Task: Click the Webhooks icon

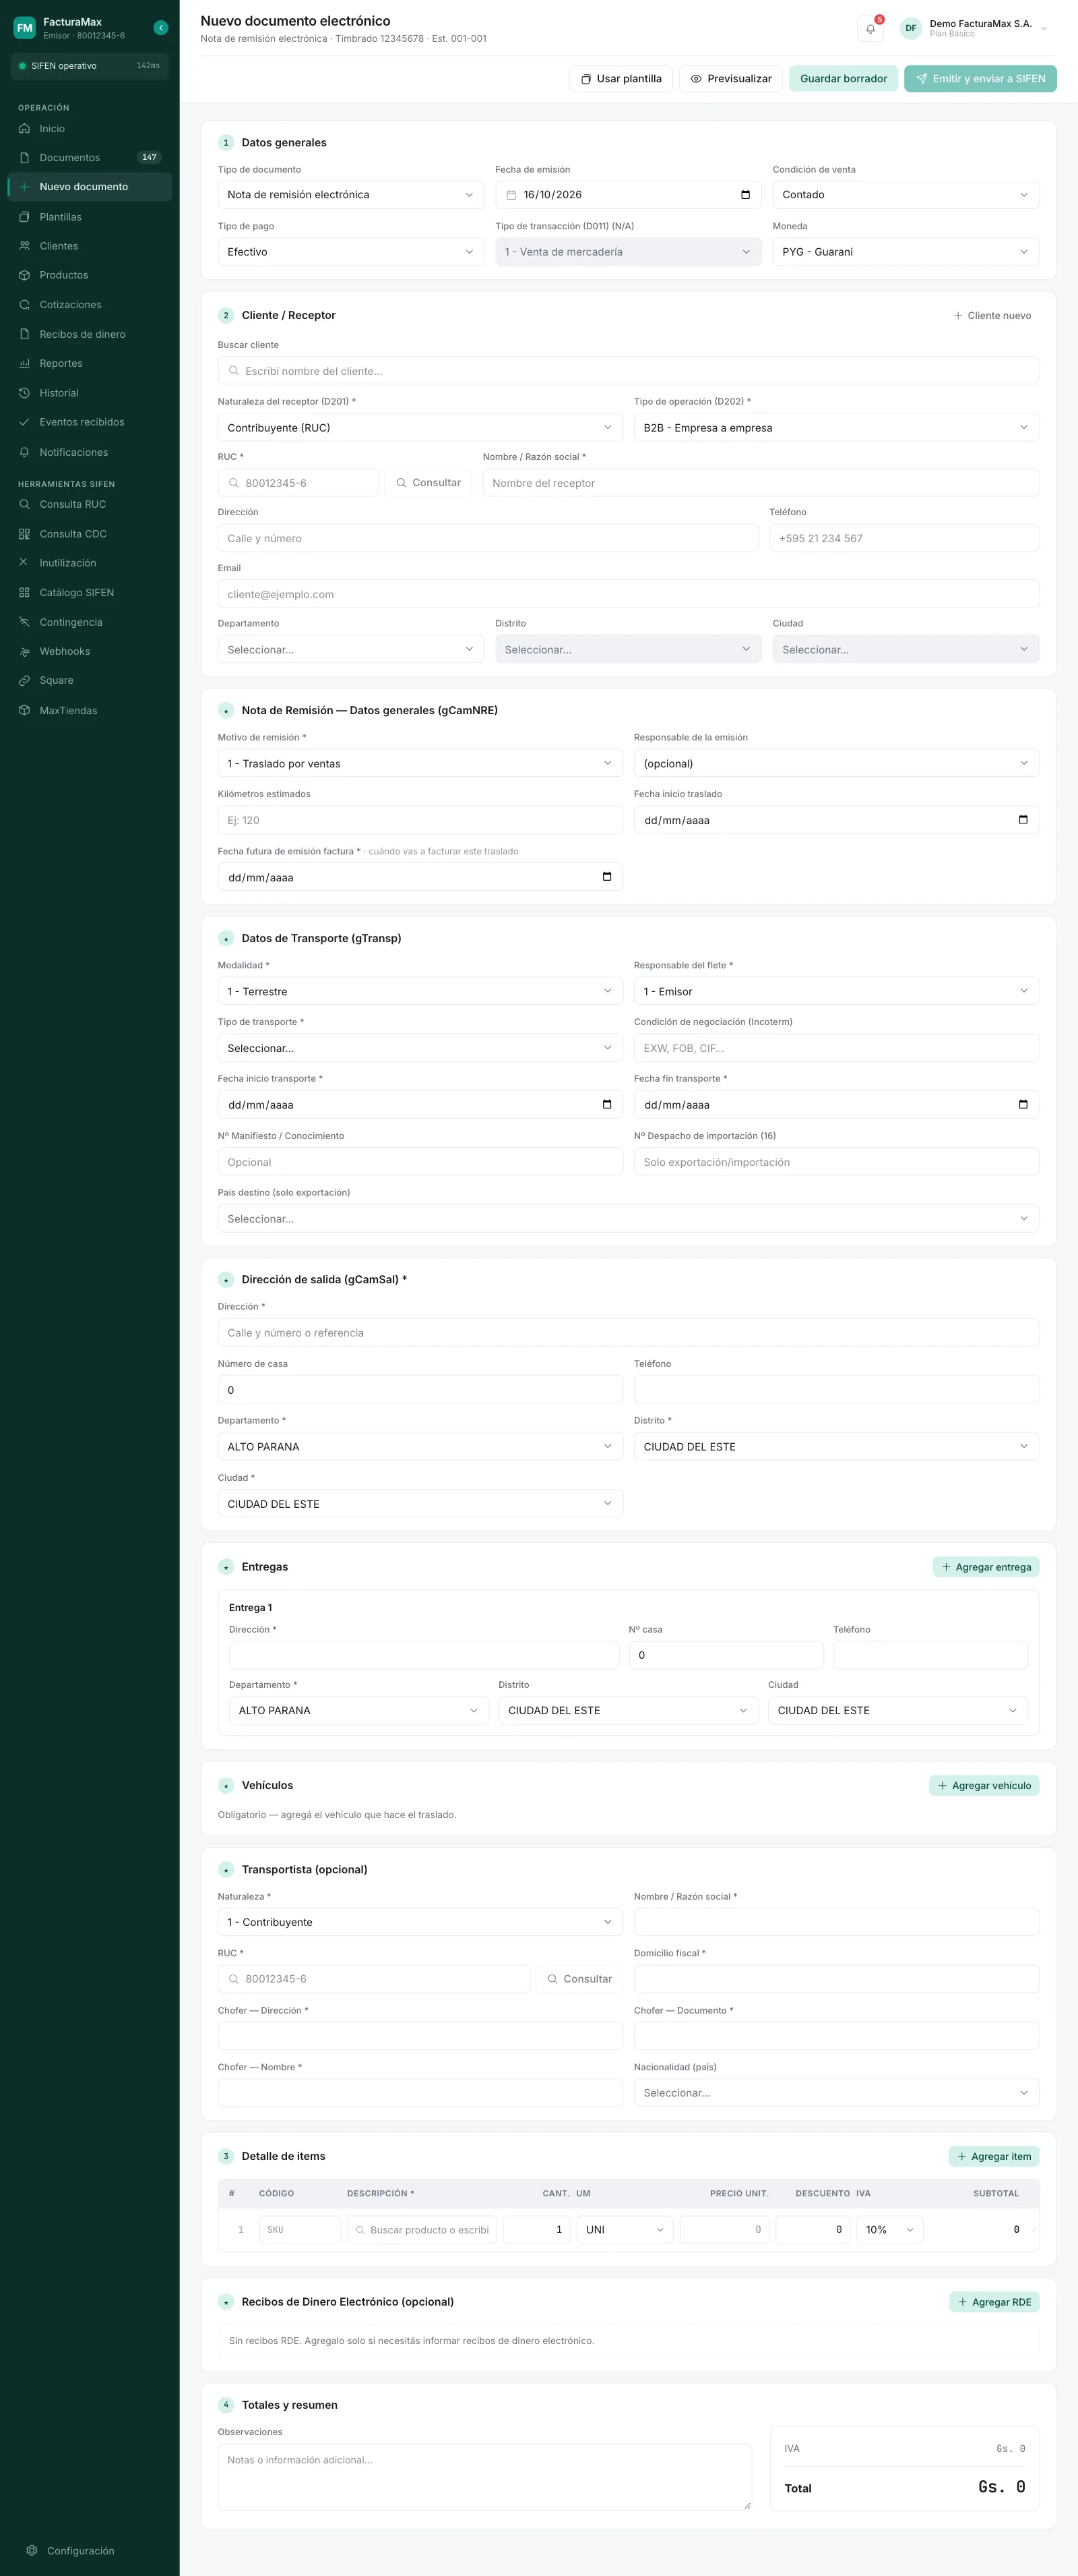Action: tap(24, 652)
